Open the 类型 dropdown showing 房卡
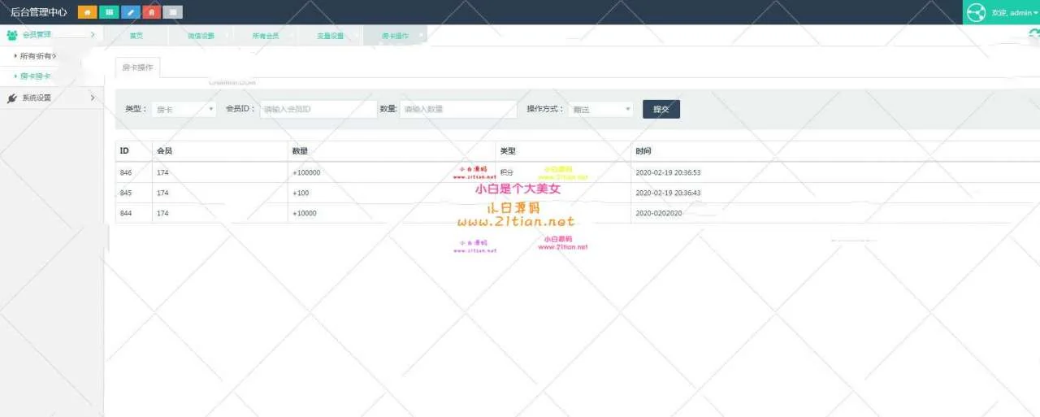1040x417 pixels. click(x=184, y=109)
